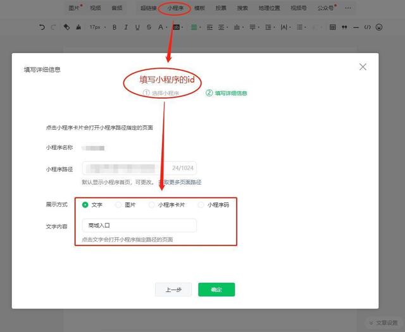Open the 获取更多页面路径 link

point(180,182)
